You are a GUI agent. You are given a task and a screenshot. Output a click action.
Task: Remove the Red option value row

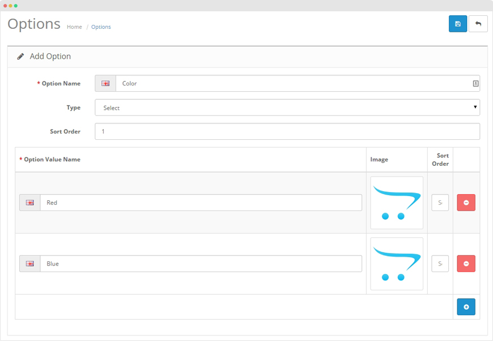tap(466, 203)
